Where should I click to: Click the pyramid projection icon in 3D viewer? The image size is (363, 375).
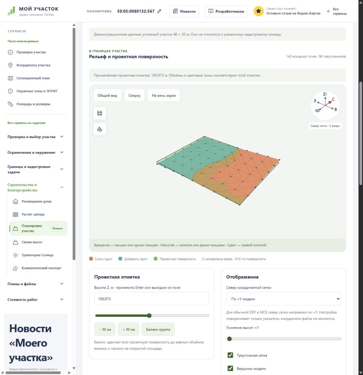coord(100,129)
